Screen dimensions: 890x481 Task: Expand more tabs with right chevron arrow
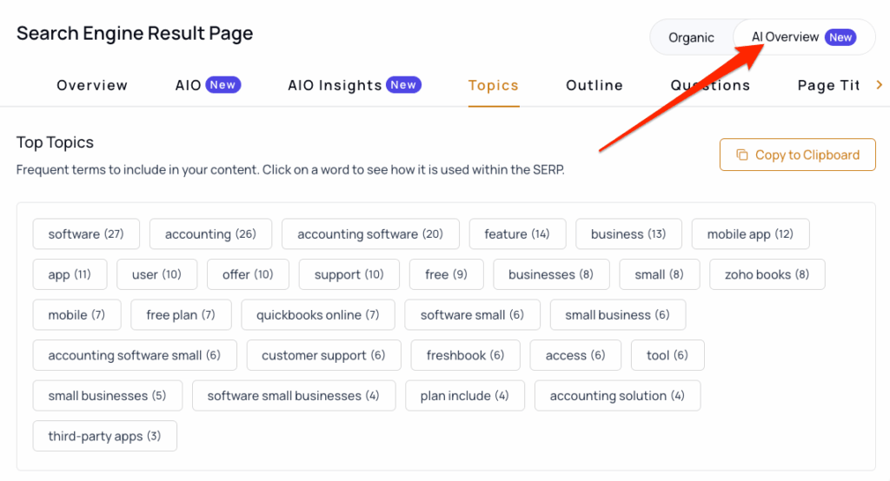pos(880,85)
